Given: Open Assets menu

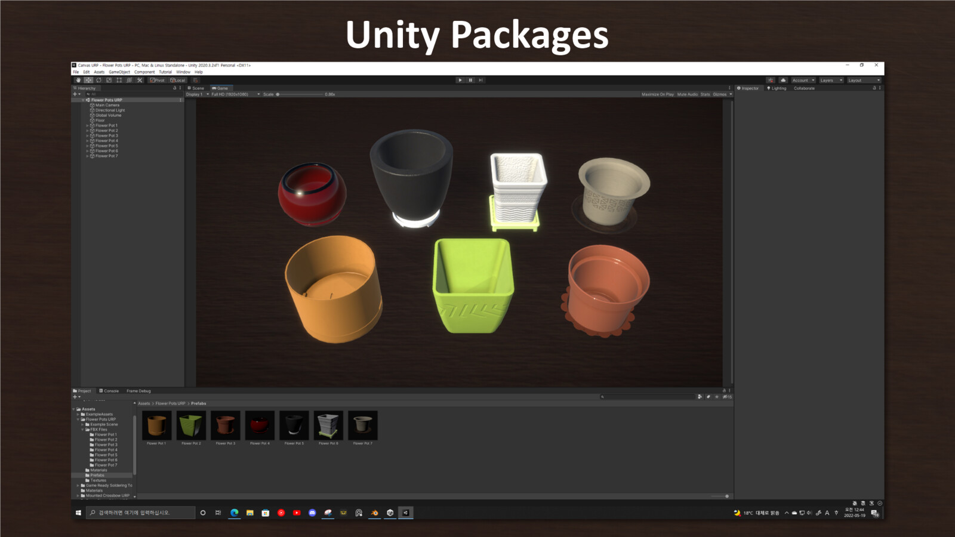Looking at the screenshot, I should pyautogui.click(x=99, y=72).
